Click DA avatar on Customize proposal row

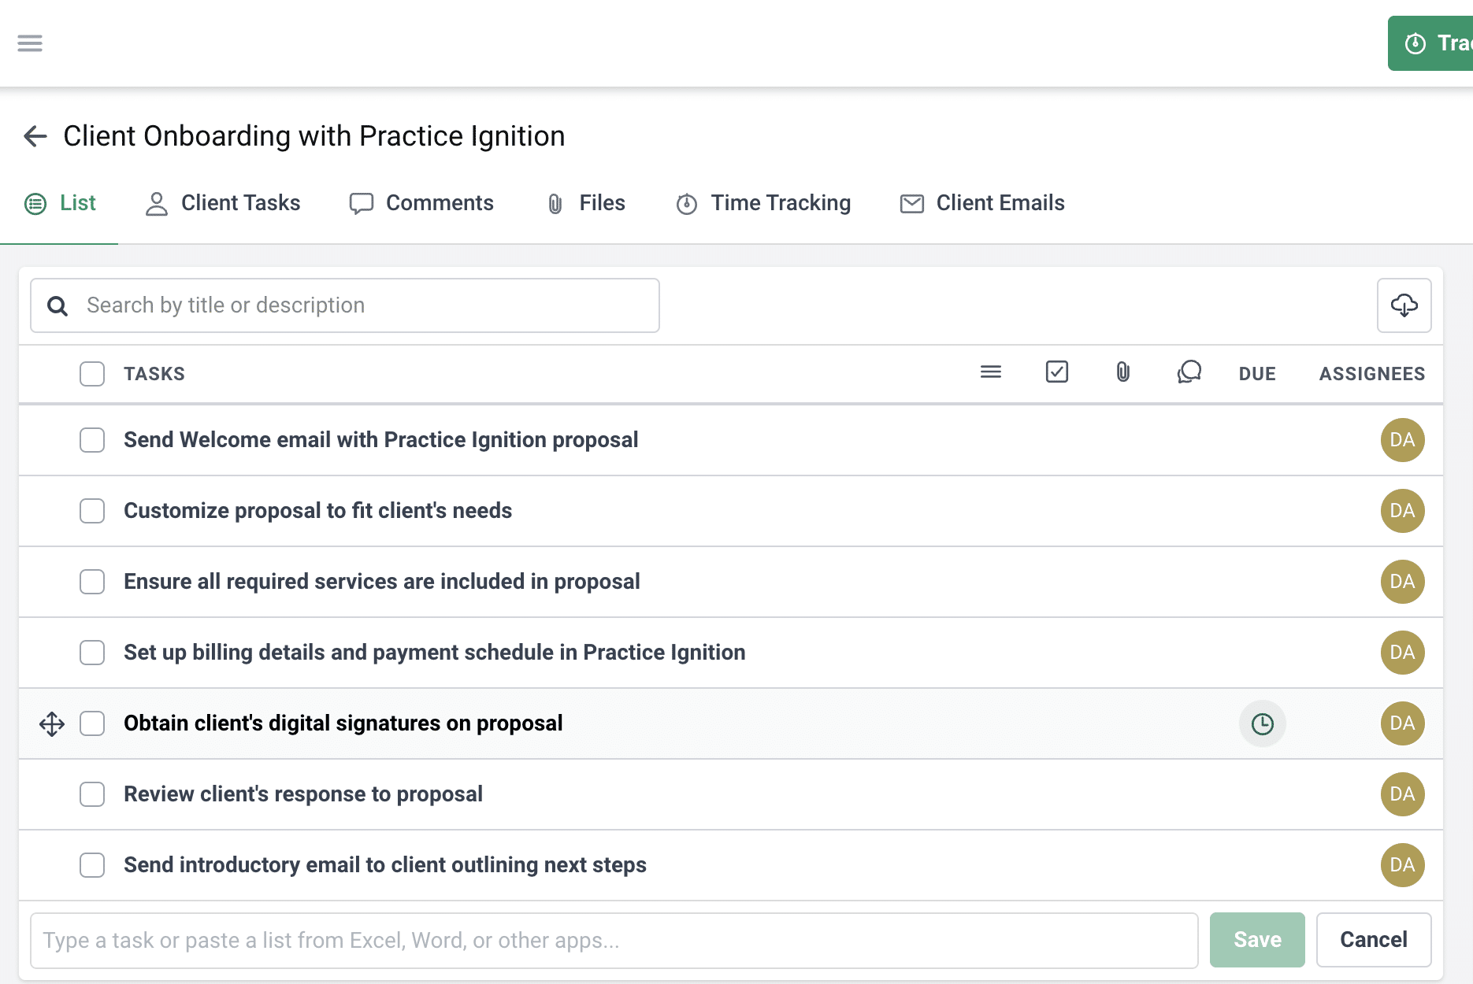1403,511
